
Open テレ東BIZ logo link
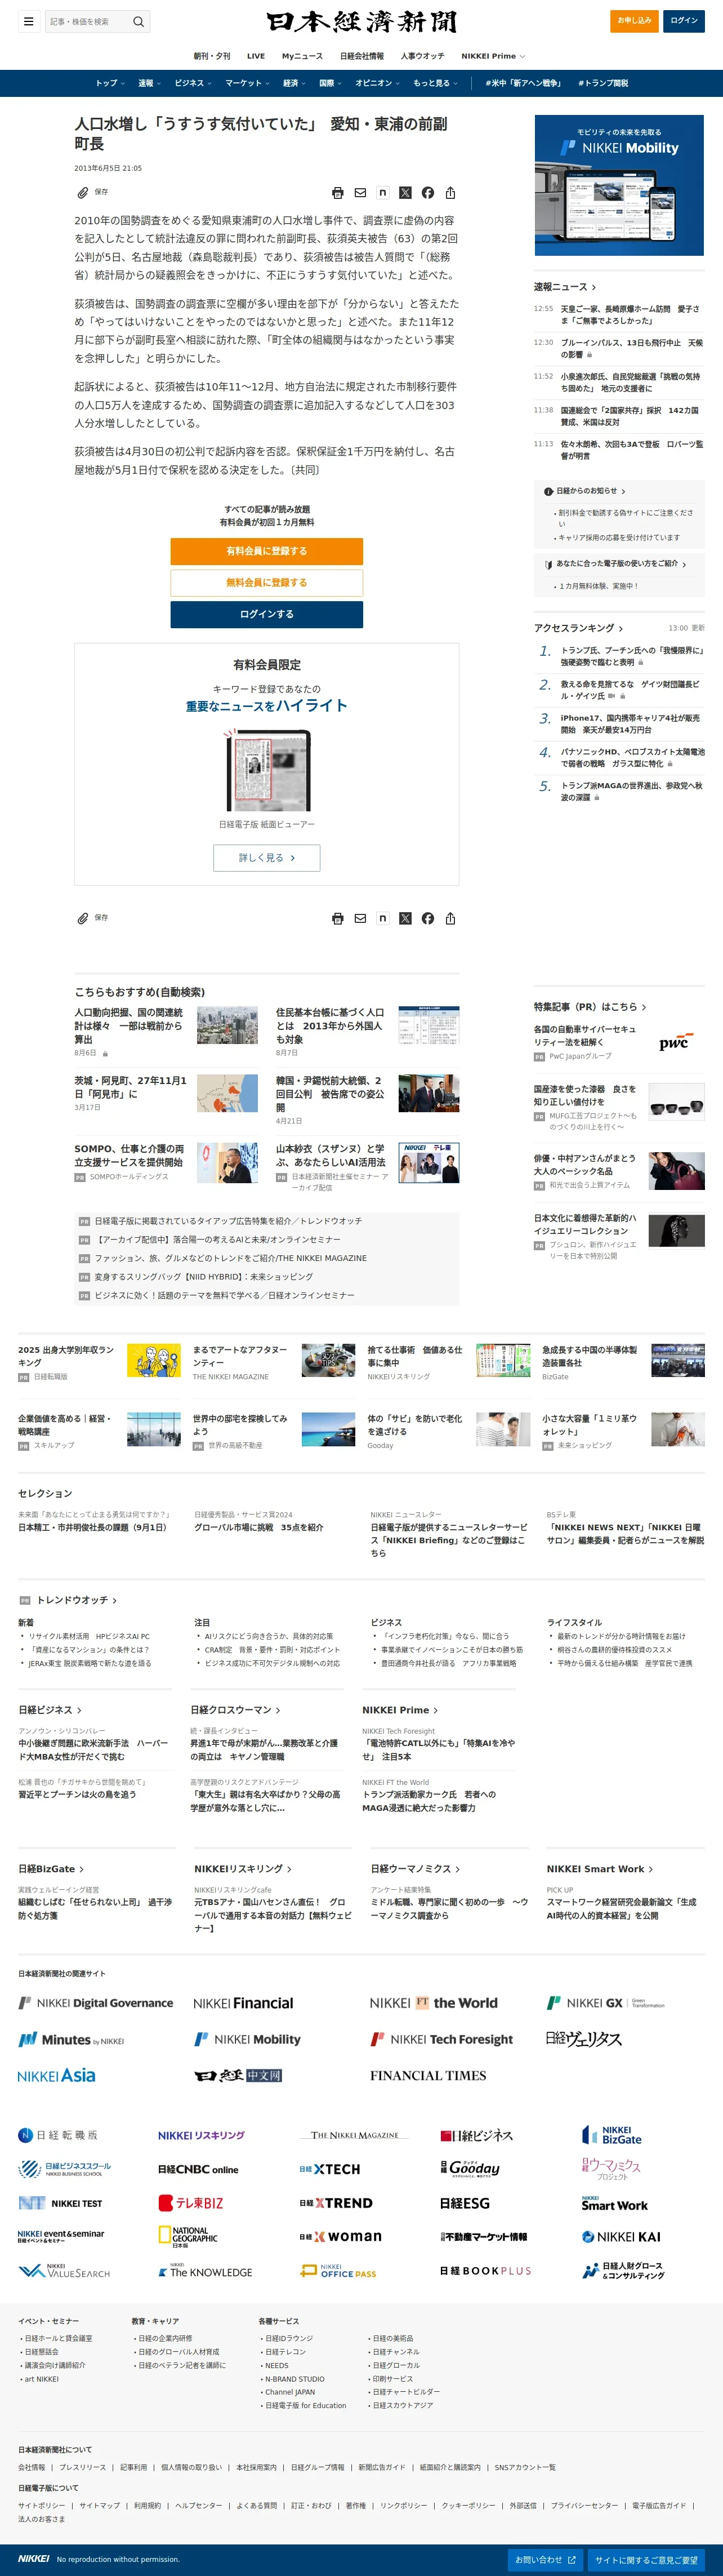(191, 2203)
